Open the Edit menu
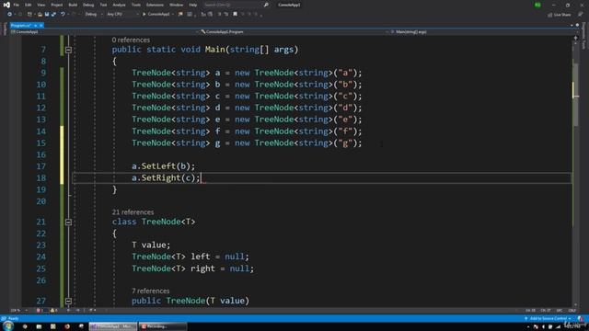Image resolution: width=589 pixels, height=331 pixels. pos(29,5)
